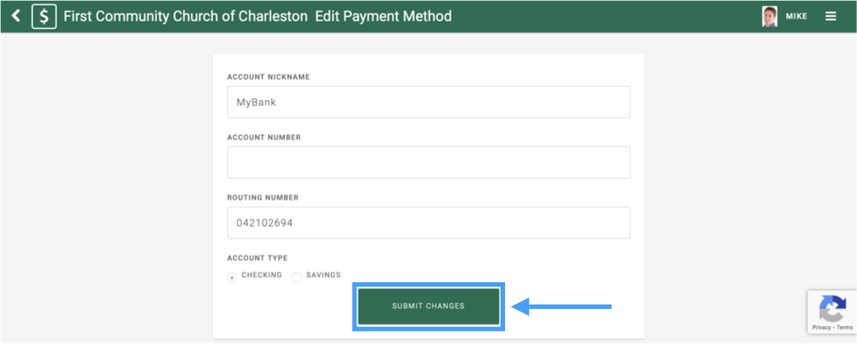Click the Account Nickname field containing MyBank

[428, 102]
